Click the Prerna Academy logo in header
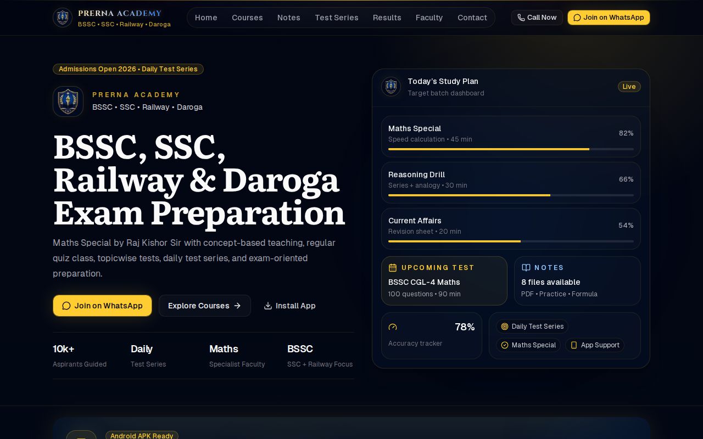This screenshot has width=703, height=439. (63, 18)
